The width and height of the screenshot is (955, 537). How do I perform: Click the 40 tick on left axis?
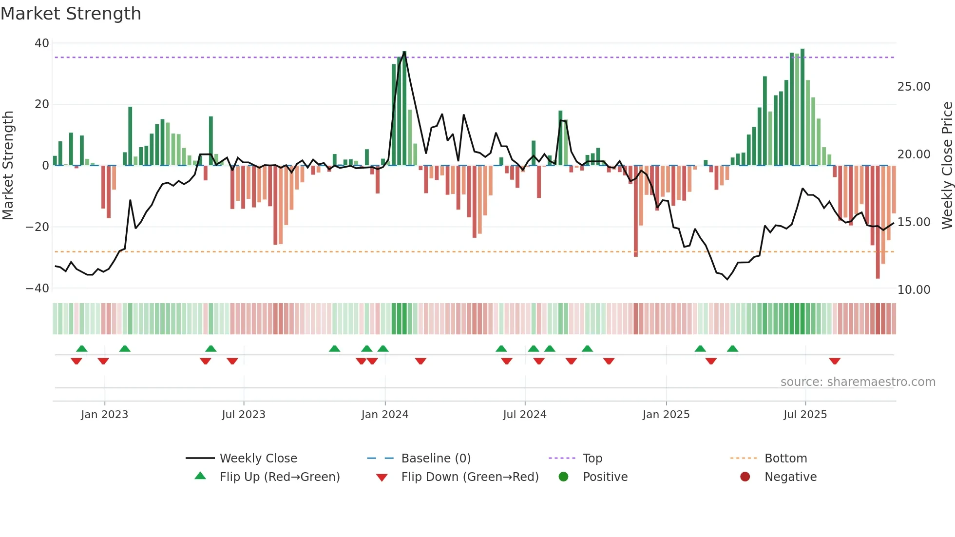pos(42,43)
